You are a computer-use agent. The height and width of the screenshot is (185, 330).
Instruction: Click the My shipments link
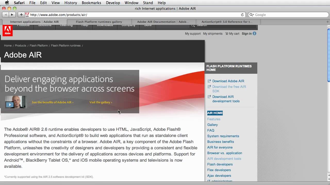213,34
